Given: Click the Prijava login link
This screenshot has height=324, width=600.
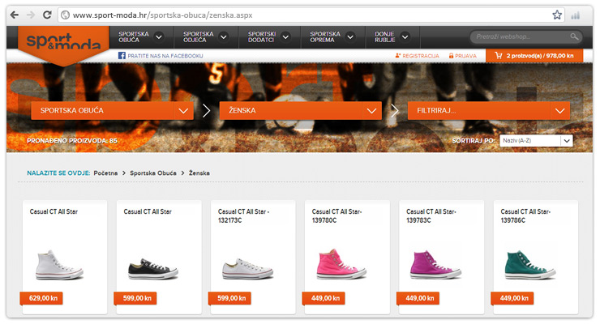Looking at the screenshot, I should [x=465, y=56].
